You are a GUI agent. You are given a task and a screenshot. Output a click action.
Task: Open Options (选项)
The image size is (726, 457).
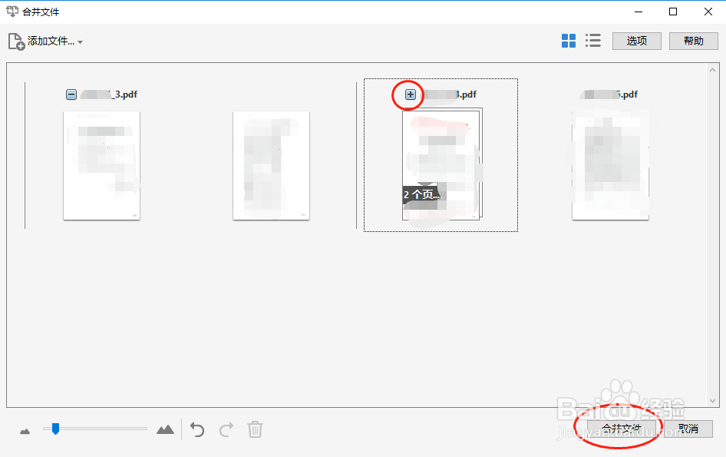point(637,41)
